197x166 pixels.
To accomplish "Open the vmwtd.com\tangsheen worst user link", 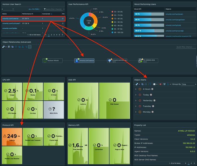I will coord(175,20).
